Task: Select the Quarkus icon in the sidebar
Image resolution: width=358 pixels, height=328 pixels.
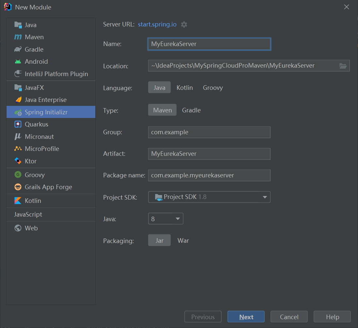Action: click(18, 124)
